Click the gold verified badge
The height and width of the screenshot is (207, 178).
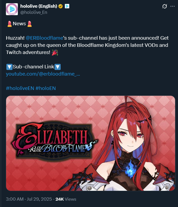[x=61, y=6]
